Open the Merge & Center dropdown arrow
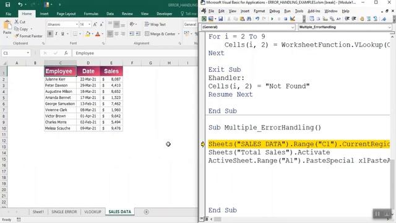Image resolution: width=396 pixels, height=223 pixels. pos(179,33)
